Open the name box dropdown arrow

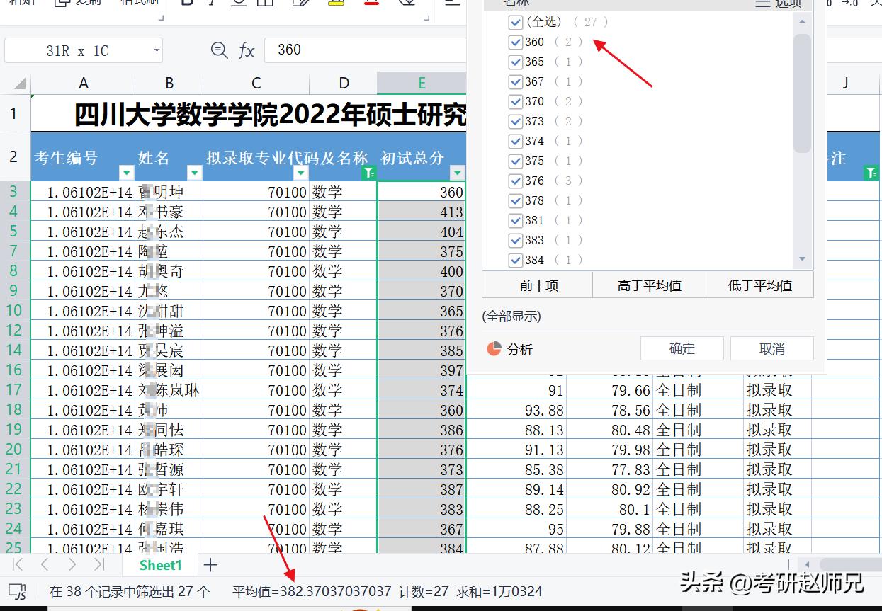157,50
